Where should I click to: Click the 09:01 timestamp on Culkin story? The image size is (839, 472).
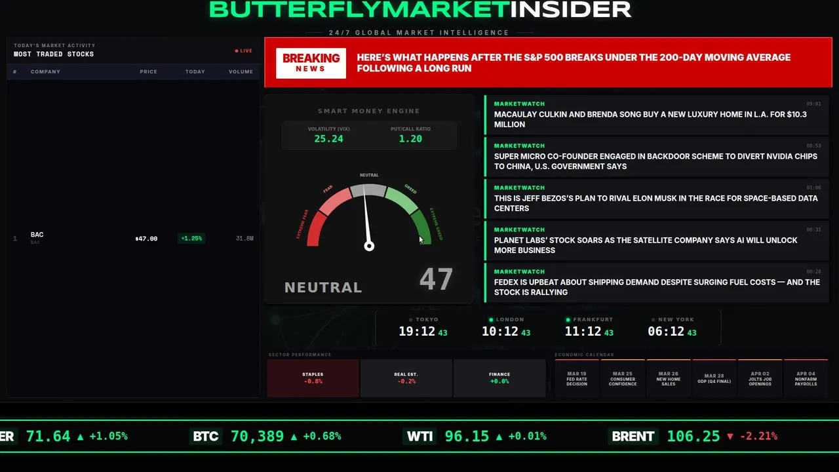[x=813, y=104]
